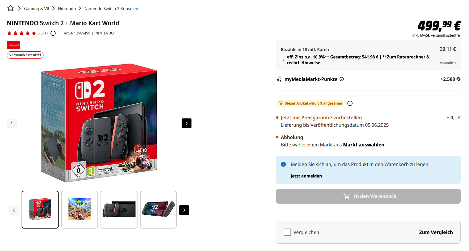This screenshot has height=251, width=469.
Task: Move thumbnail strip back with left arrow
Action: click(14, 210)
